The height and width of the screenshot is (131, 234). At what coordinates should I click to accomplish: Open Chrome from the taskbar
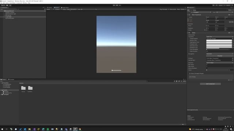click(80, 129)
